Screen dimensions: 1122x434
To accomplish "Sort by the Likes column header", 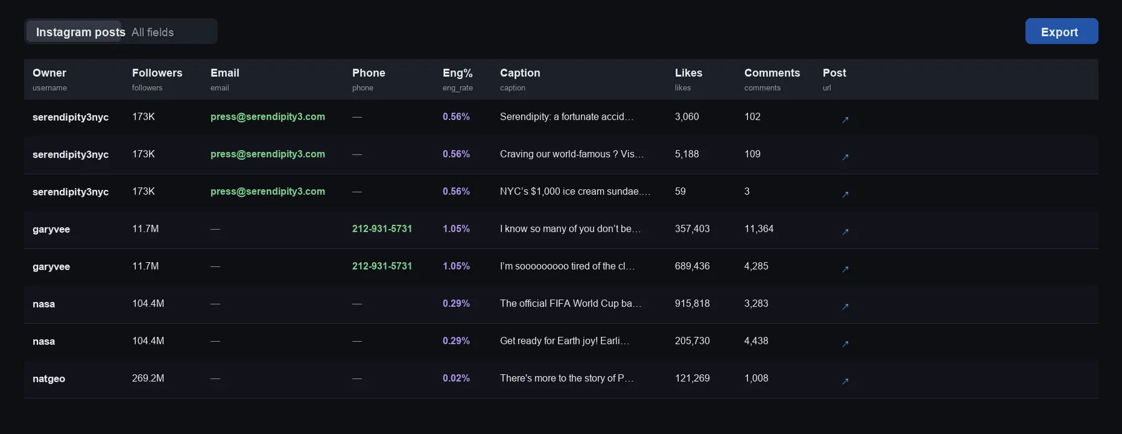I will tap(689, 73).
